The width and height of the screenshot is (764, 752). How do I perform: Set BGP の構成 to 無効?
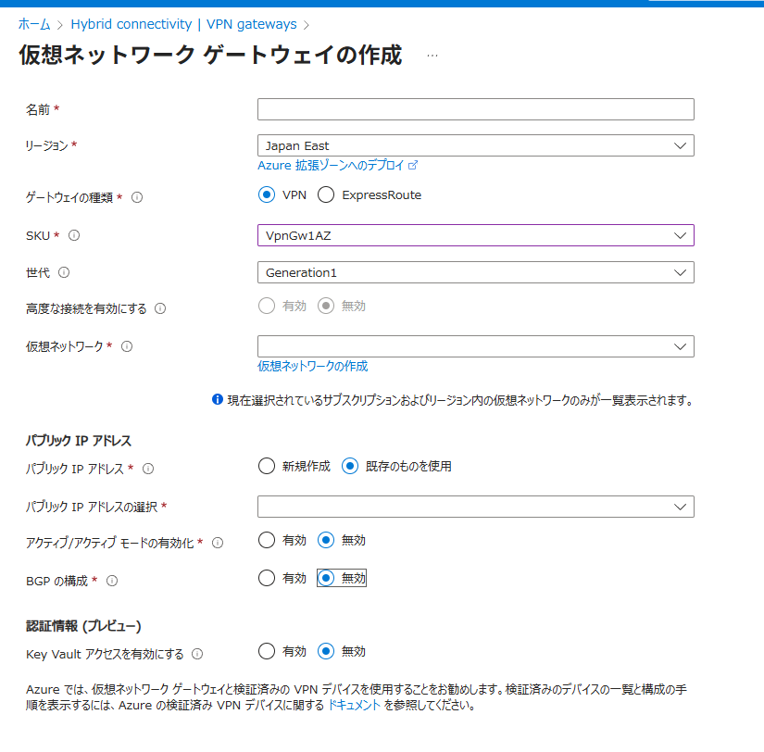point(326,578)
